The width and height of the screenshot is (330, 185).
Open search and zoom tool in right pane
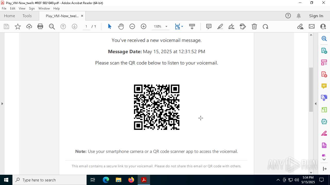(324, 39)
